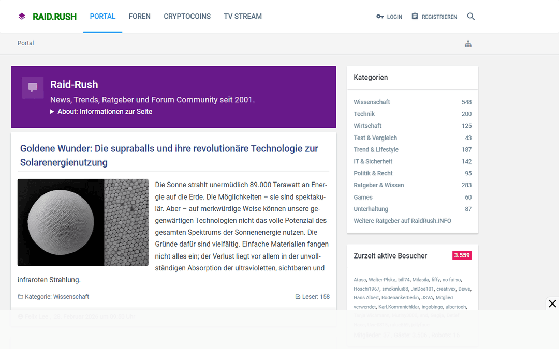
Task: Open user Milasila profile
Action: (421, 280)
